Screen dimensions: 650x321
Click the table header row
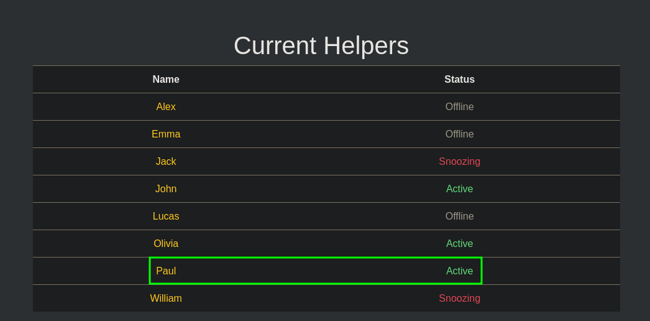[326, 79]
